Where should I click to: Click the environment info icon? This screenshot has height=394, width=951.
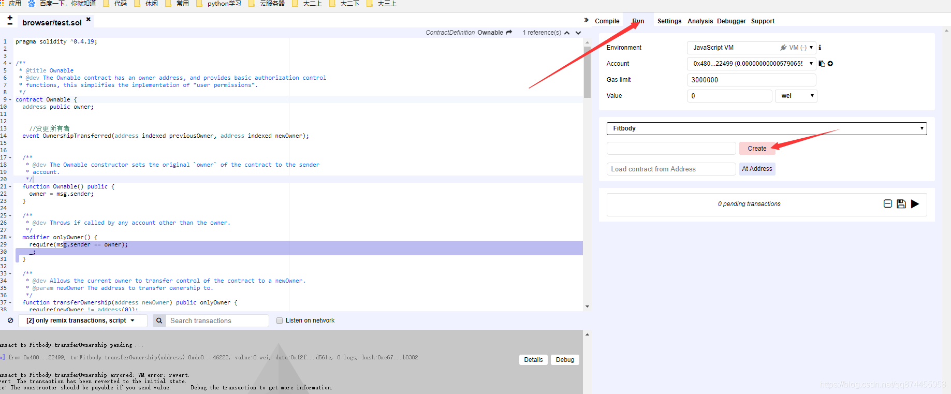[820, 48]
